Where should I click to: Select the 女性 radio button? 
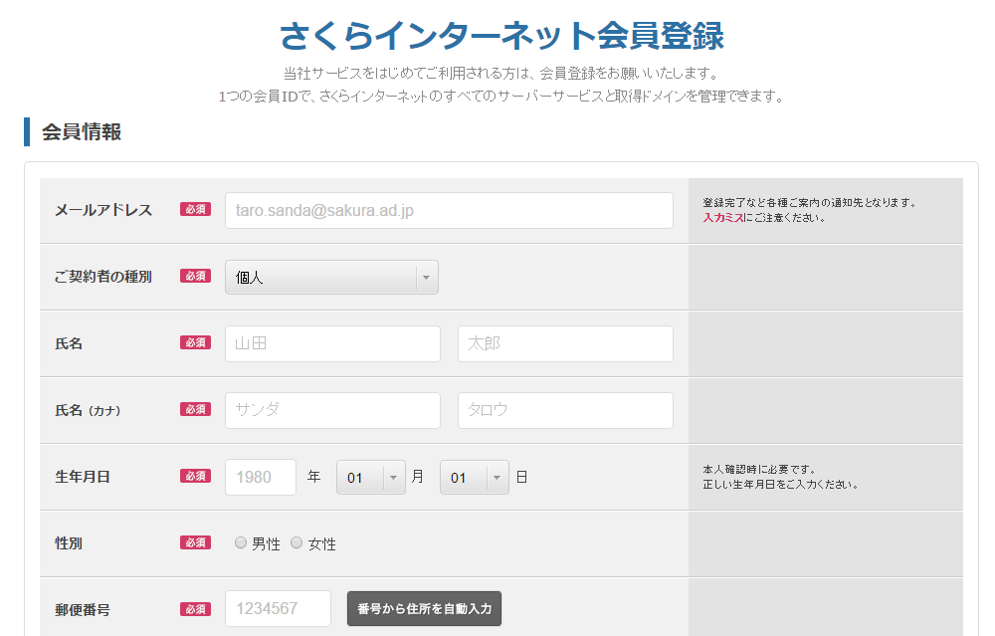click(x=297, y=543)
